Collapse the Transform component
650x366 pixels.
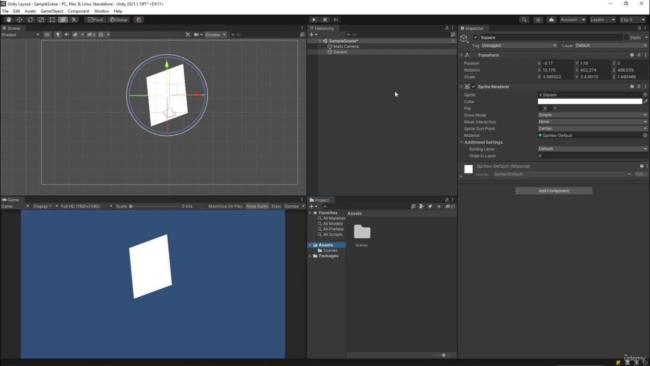point(461,55)
